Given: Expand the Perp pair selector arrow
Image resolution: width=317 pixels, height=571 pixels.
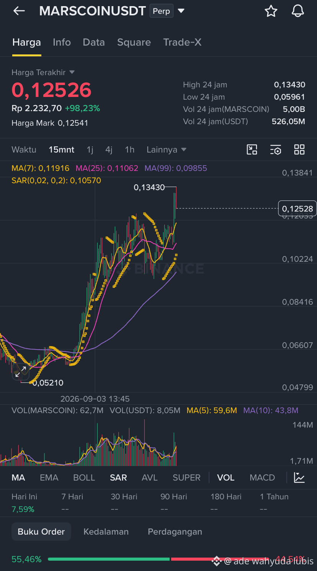Looking at the screenshot, I should tap(181, 11).
